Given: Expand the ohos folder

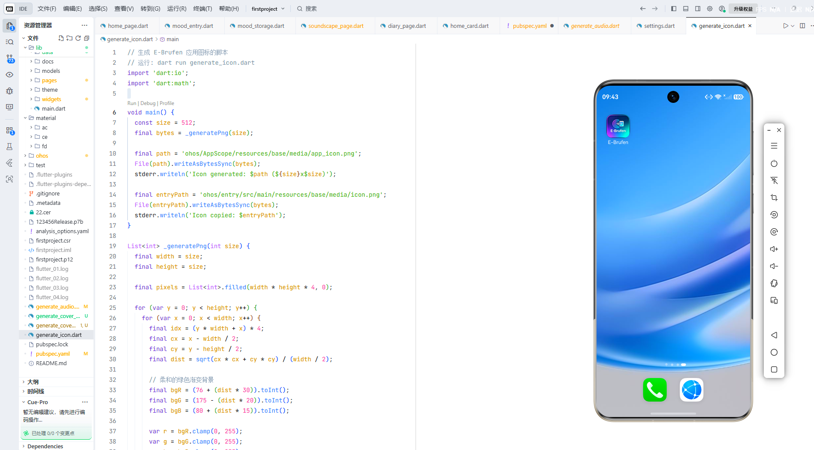Looking at the screenshot, I should [x=42, y=156].
